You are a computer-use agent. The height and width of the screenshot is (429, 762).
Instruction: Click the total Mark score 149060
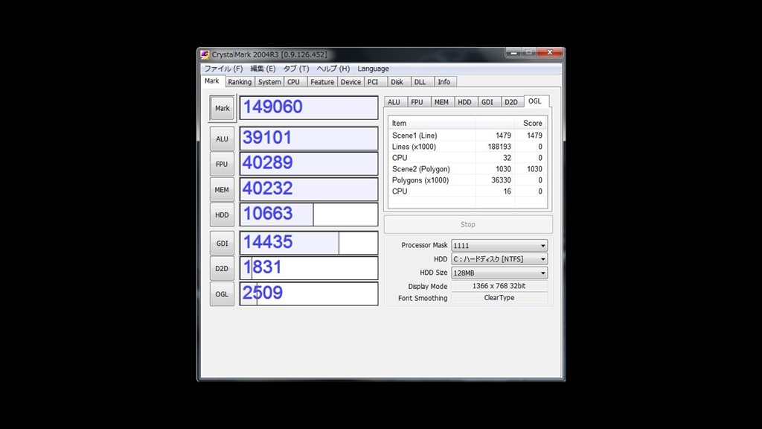pyautogui.click(x=309, y=107)
